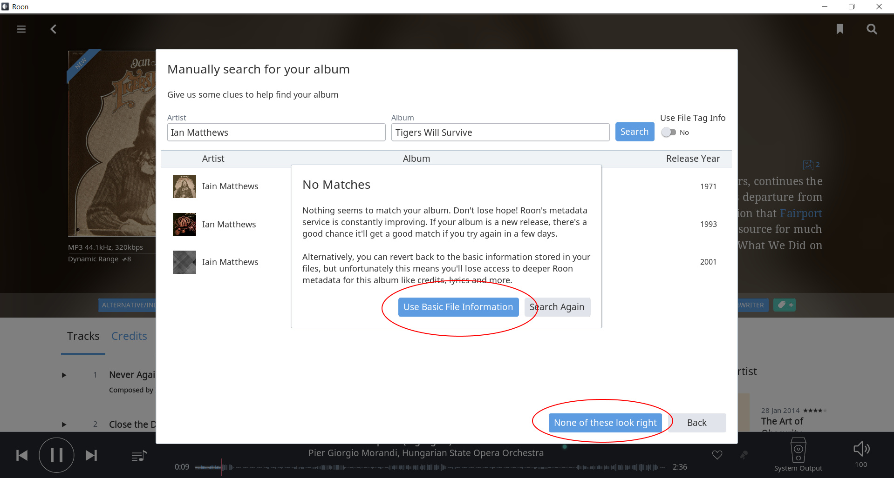Viewport: 894px width, 478px height.
Task: Click None of these look right
Action: coord(605,423)
